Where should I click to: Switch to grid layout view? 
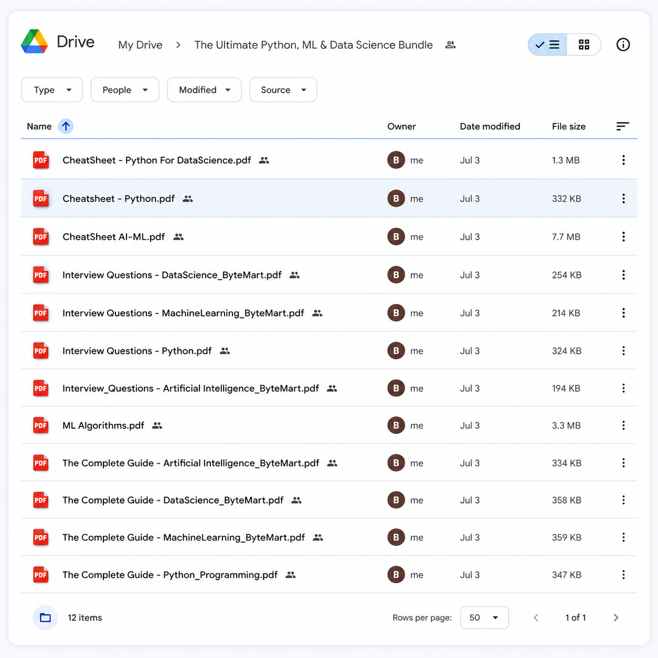[x=584, y=45]
